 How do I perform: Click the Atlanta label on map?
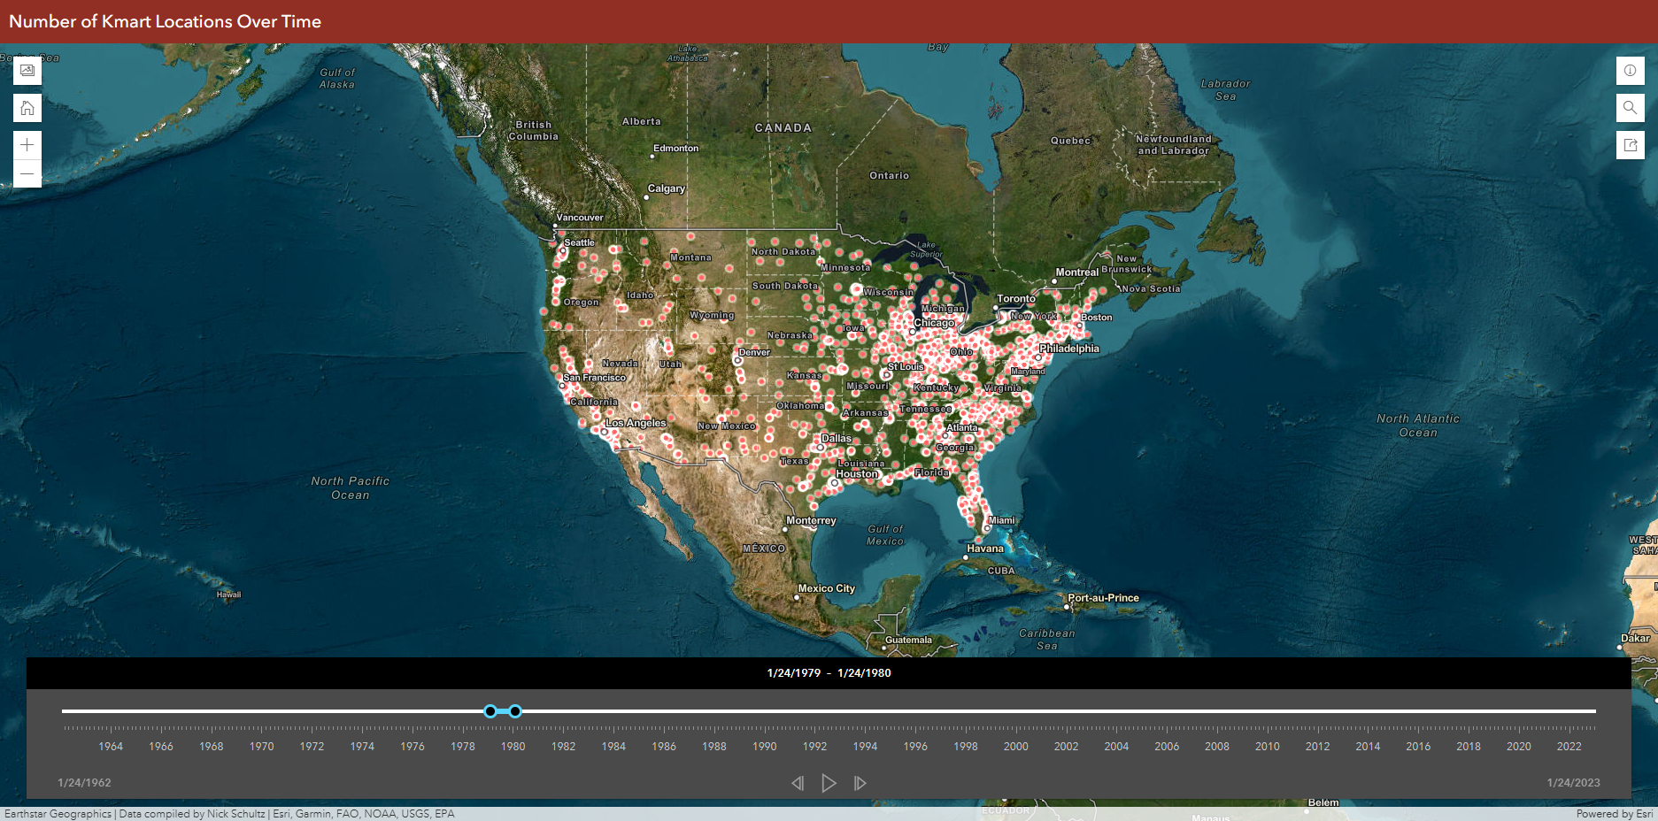tap(961, 428)
